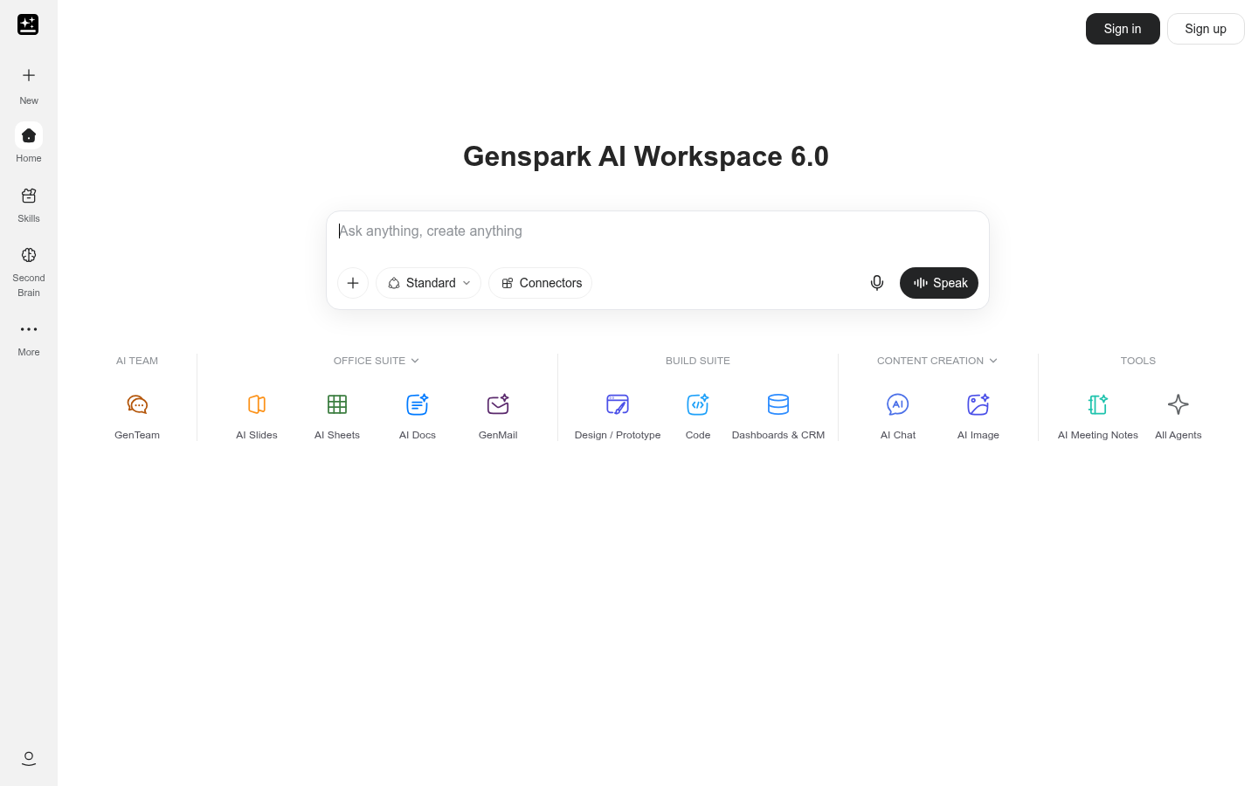Start a New chat from sidebar
Image resolution: width=1258 pixels, height=786 pixels.
click(29, 85)
